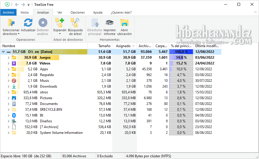
Task: Expand the Downloads folder node
Action: coord(9,86)
